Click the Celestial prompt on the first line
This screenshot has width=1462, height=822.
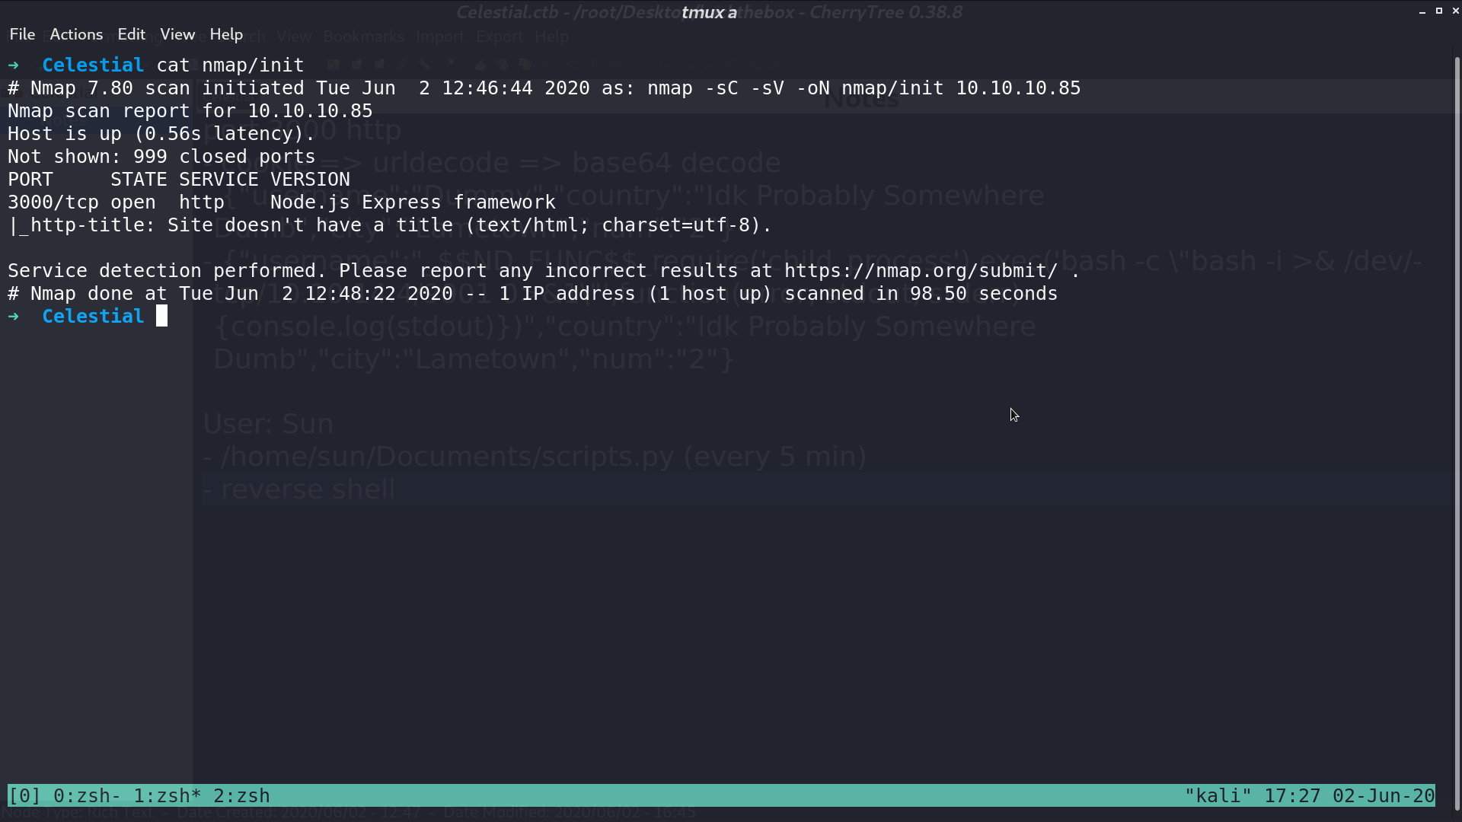[93, 65]
